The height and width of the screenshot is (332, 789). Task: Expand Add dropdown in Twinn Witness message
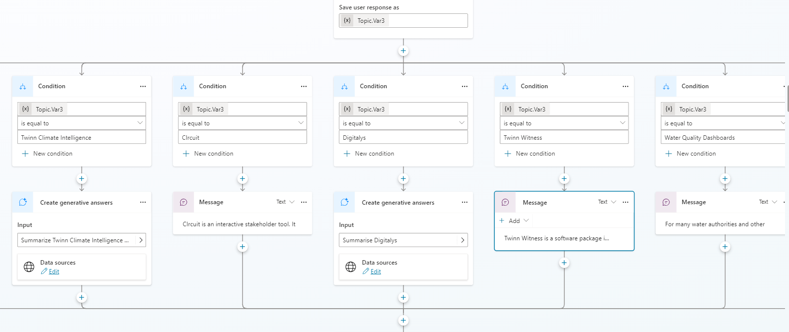click(x=515, y=221)
